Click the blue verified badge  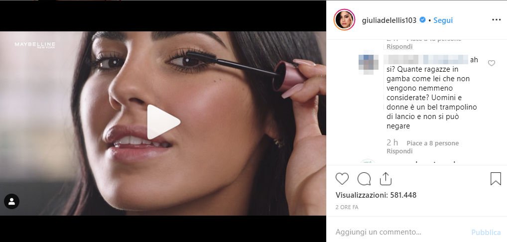click(x=422, y=20)
